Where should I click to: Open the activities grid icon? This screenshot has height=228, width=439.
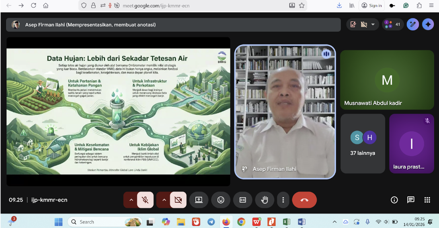coord(427,200)
